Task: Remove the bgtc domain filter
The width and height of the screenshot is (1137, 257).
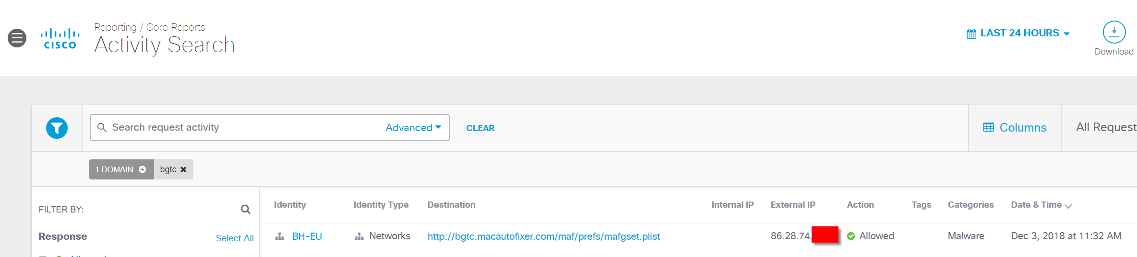Action: (x=183, y=169)
